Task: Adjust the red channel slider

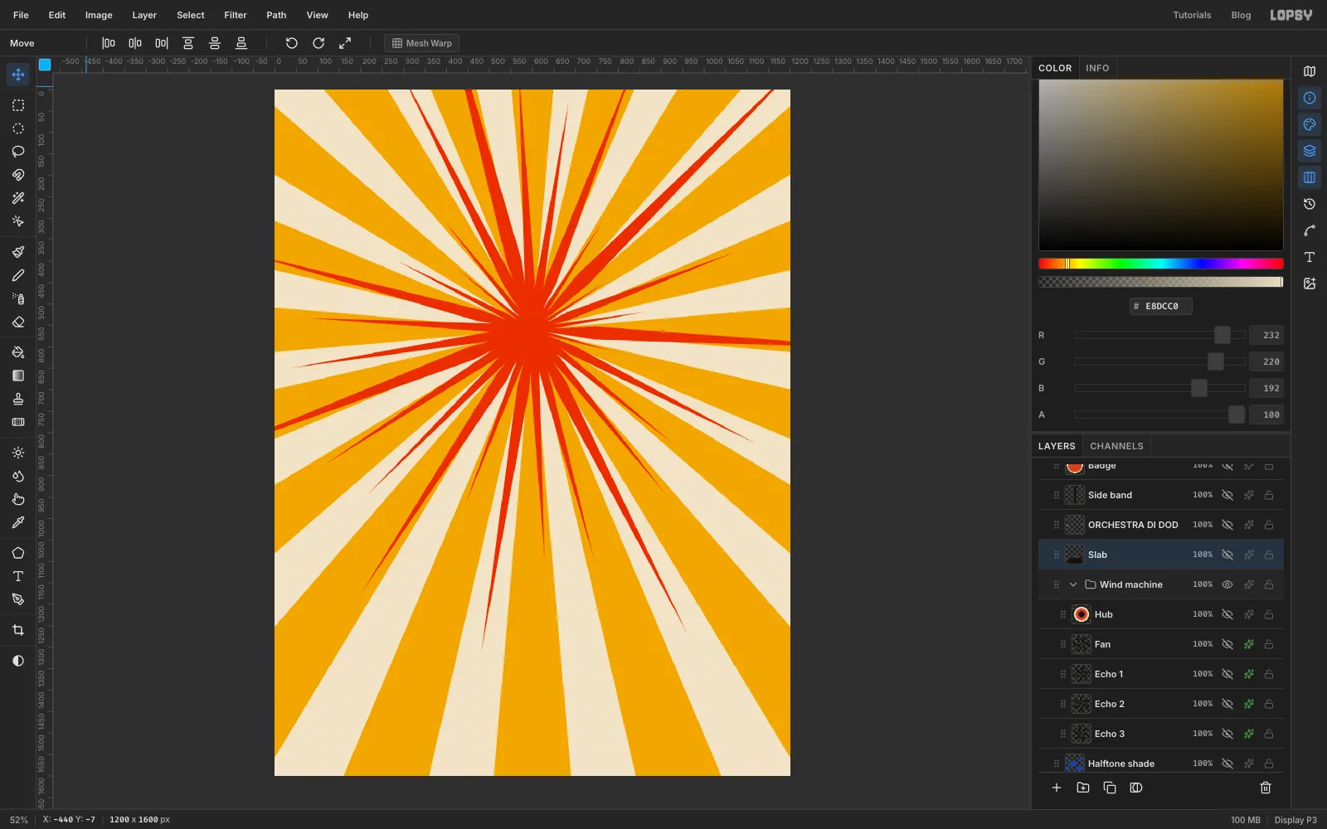Action: 1160,335
